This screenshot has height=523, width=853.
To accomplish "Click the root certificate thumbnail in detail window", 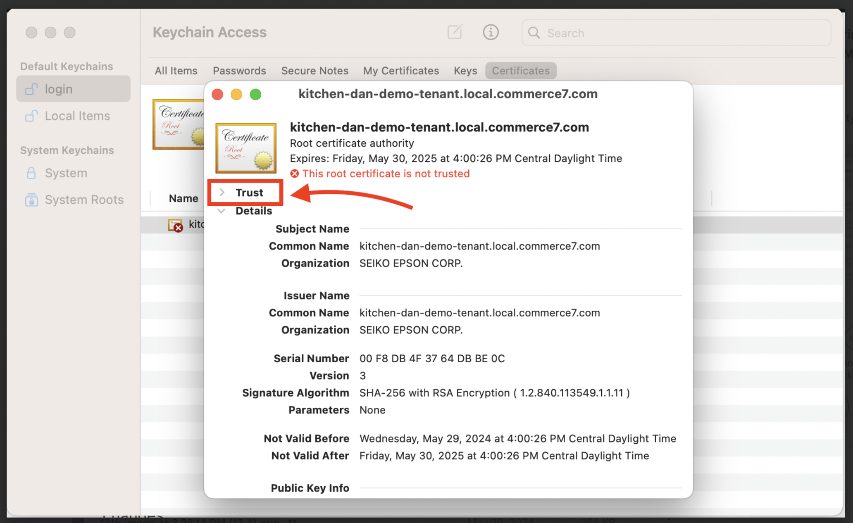I will (x=245, y=148).
